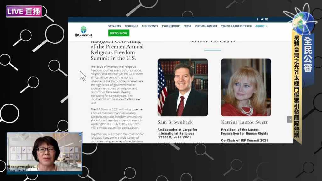Open the Facebook social icon
The width and height of the screenshot is (322, 181).
point(258,19)
